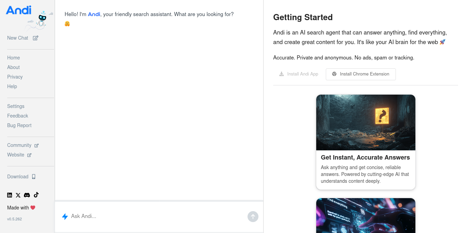The height and width of the screenshot is (233, 467).
Task: Click Install Chrome Extension button
Action: coord(361,74)
